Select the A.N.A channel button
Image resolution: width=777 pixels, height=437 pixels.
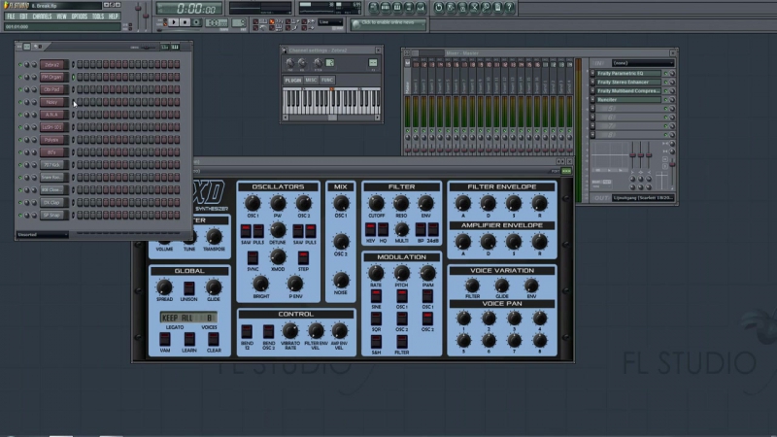click(x=52, y=115)
